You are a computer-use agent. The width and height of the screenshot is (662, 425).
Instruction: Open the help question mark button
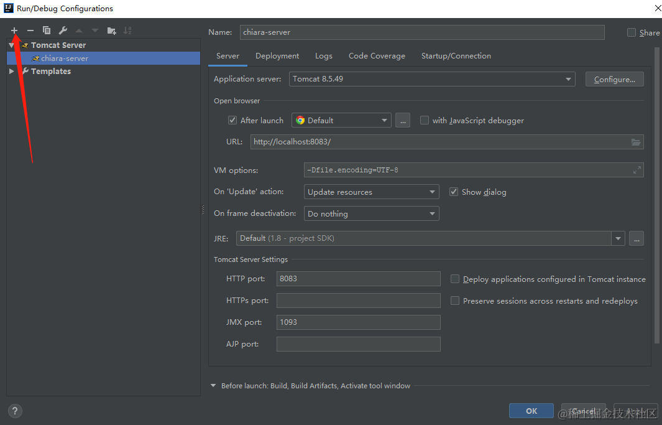click(x=15, y=411)
